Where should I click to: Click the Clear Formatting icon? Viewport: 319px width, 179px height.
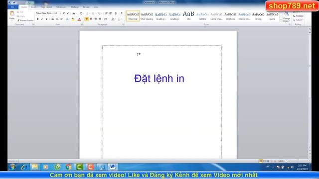[x=81, y=13]
